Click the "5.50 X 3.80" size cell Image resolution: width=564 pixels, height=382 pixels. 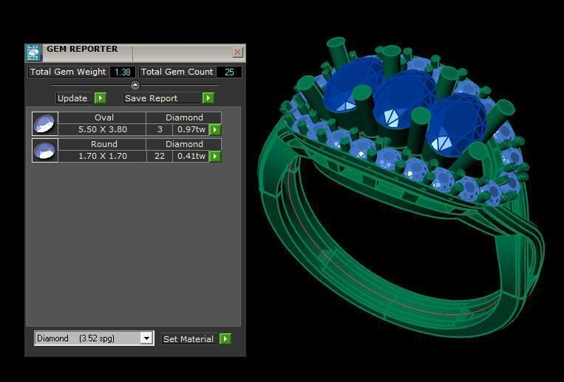coord(102,129)
